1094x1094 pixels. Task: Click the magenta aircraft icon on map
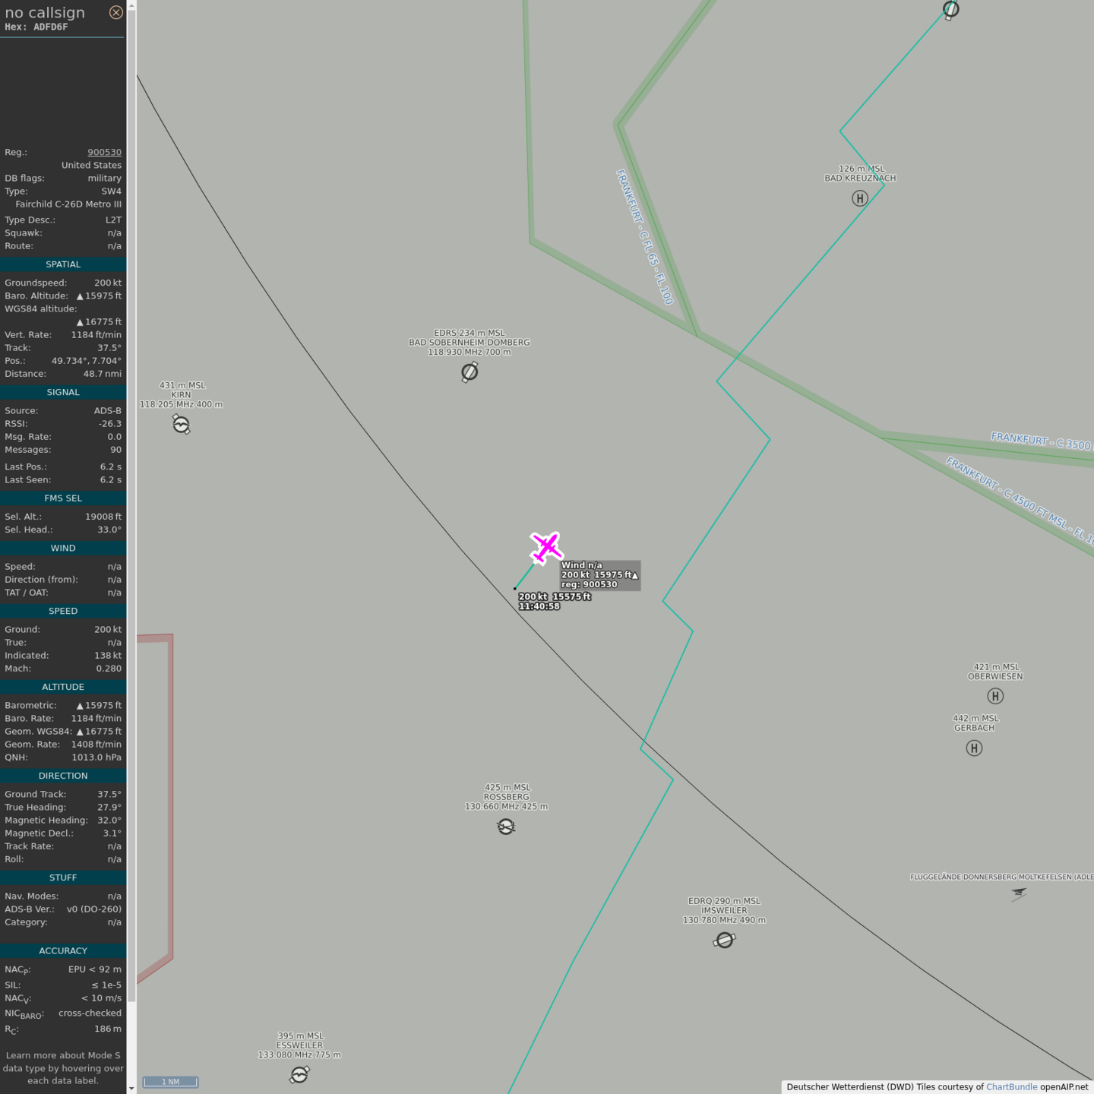point(545,548)
